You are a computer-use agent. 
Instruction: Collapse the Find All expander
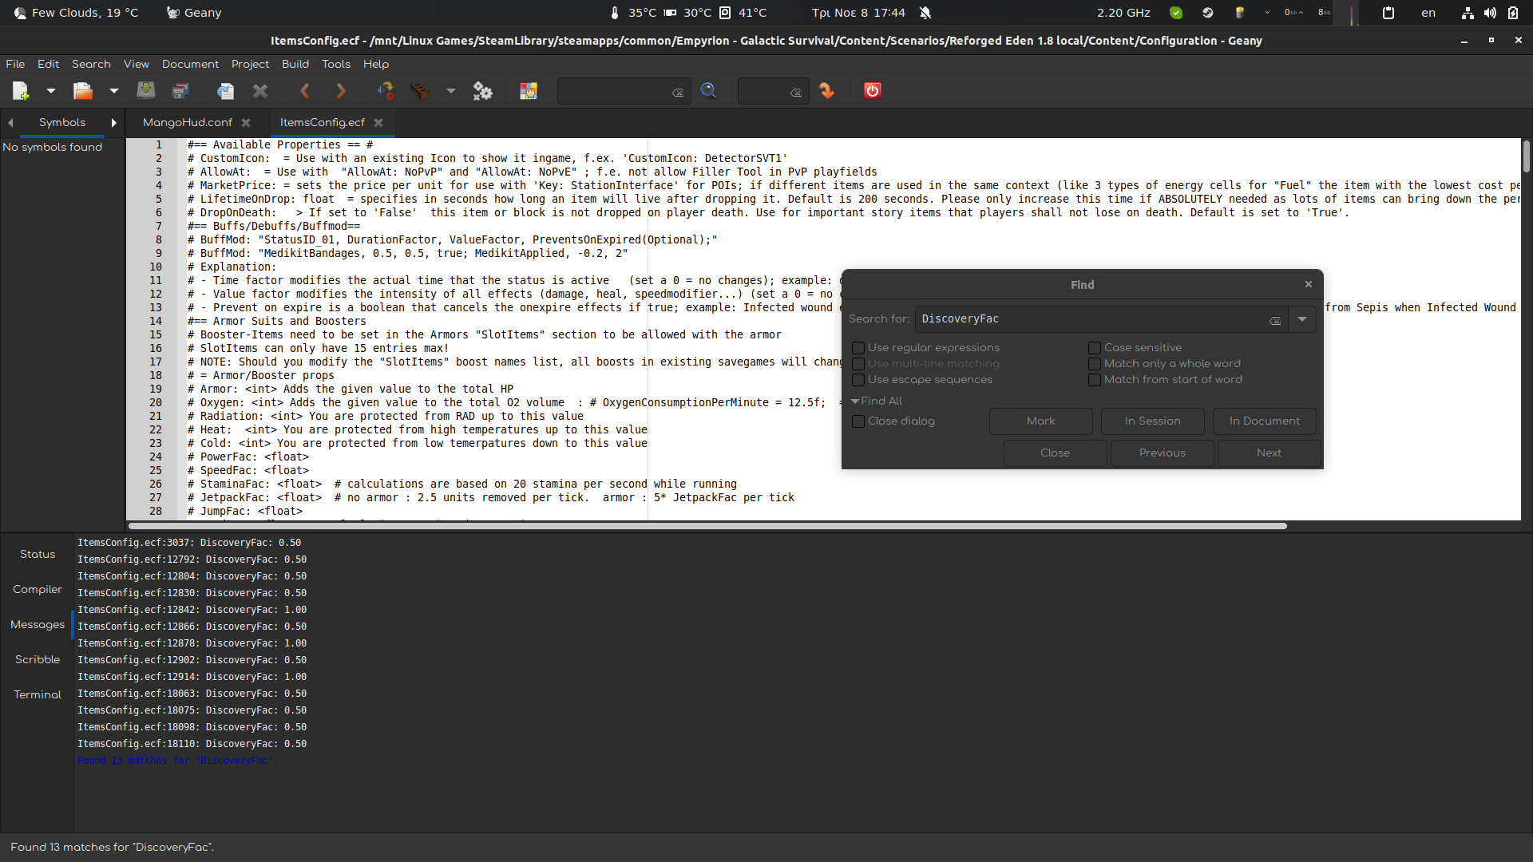coord(856,401)
